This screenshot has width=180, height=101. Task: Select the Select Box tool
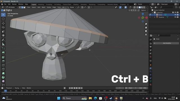3,15
